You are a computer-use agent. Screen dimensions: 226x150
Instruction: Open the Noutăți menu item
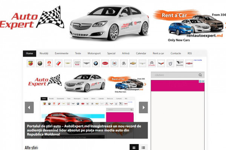click(44, 53)
